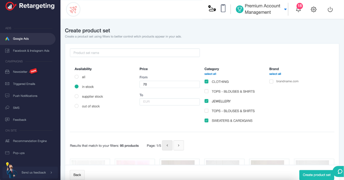
Task: Click the power logout icon
Action: 330,9
